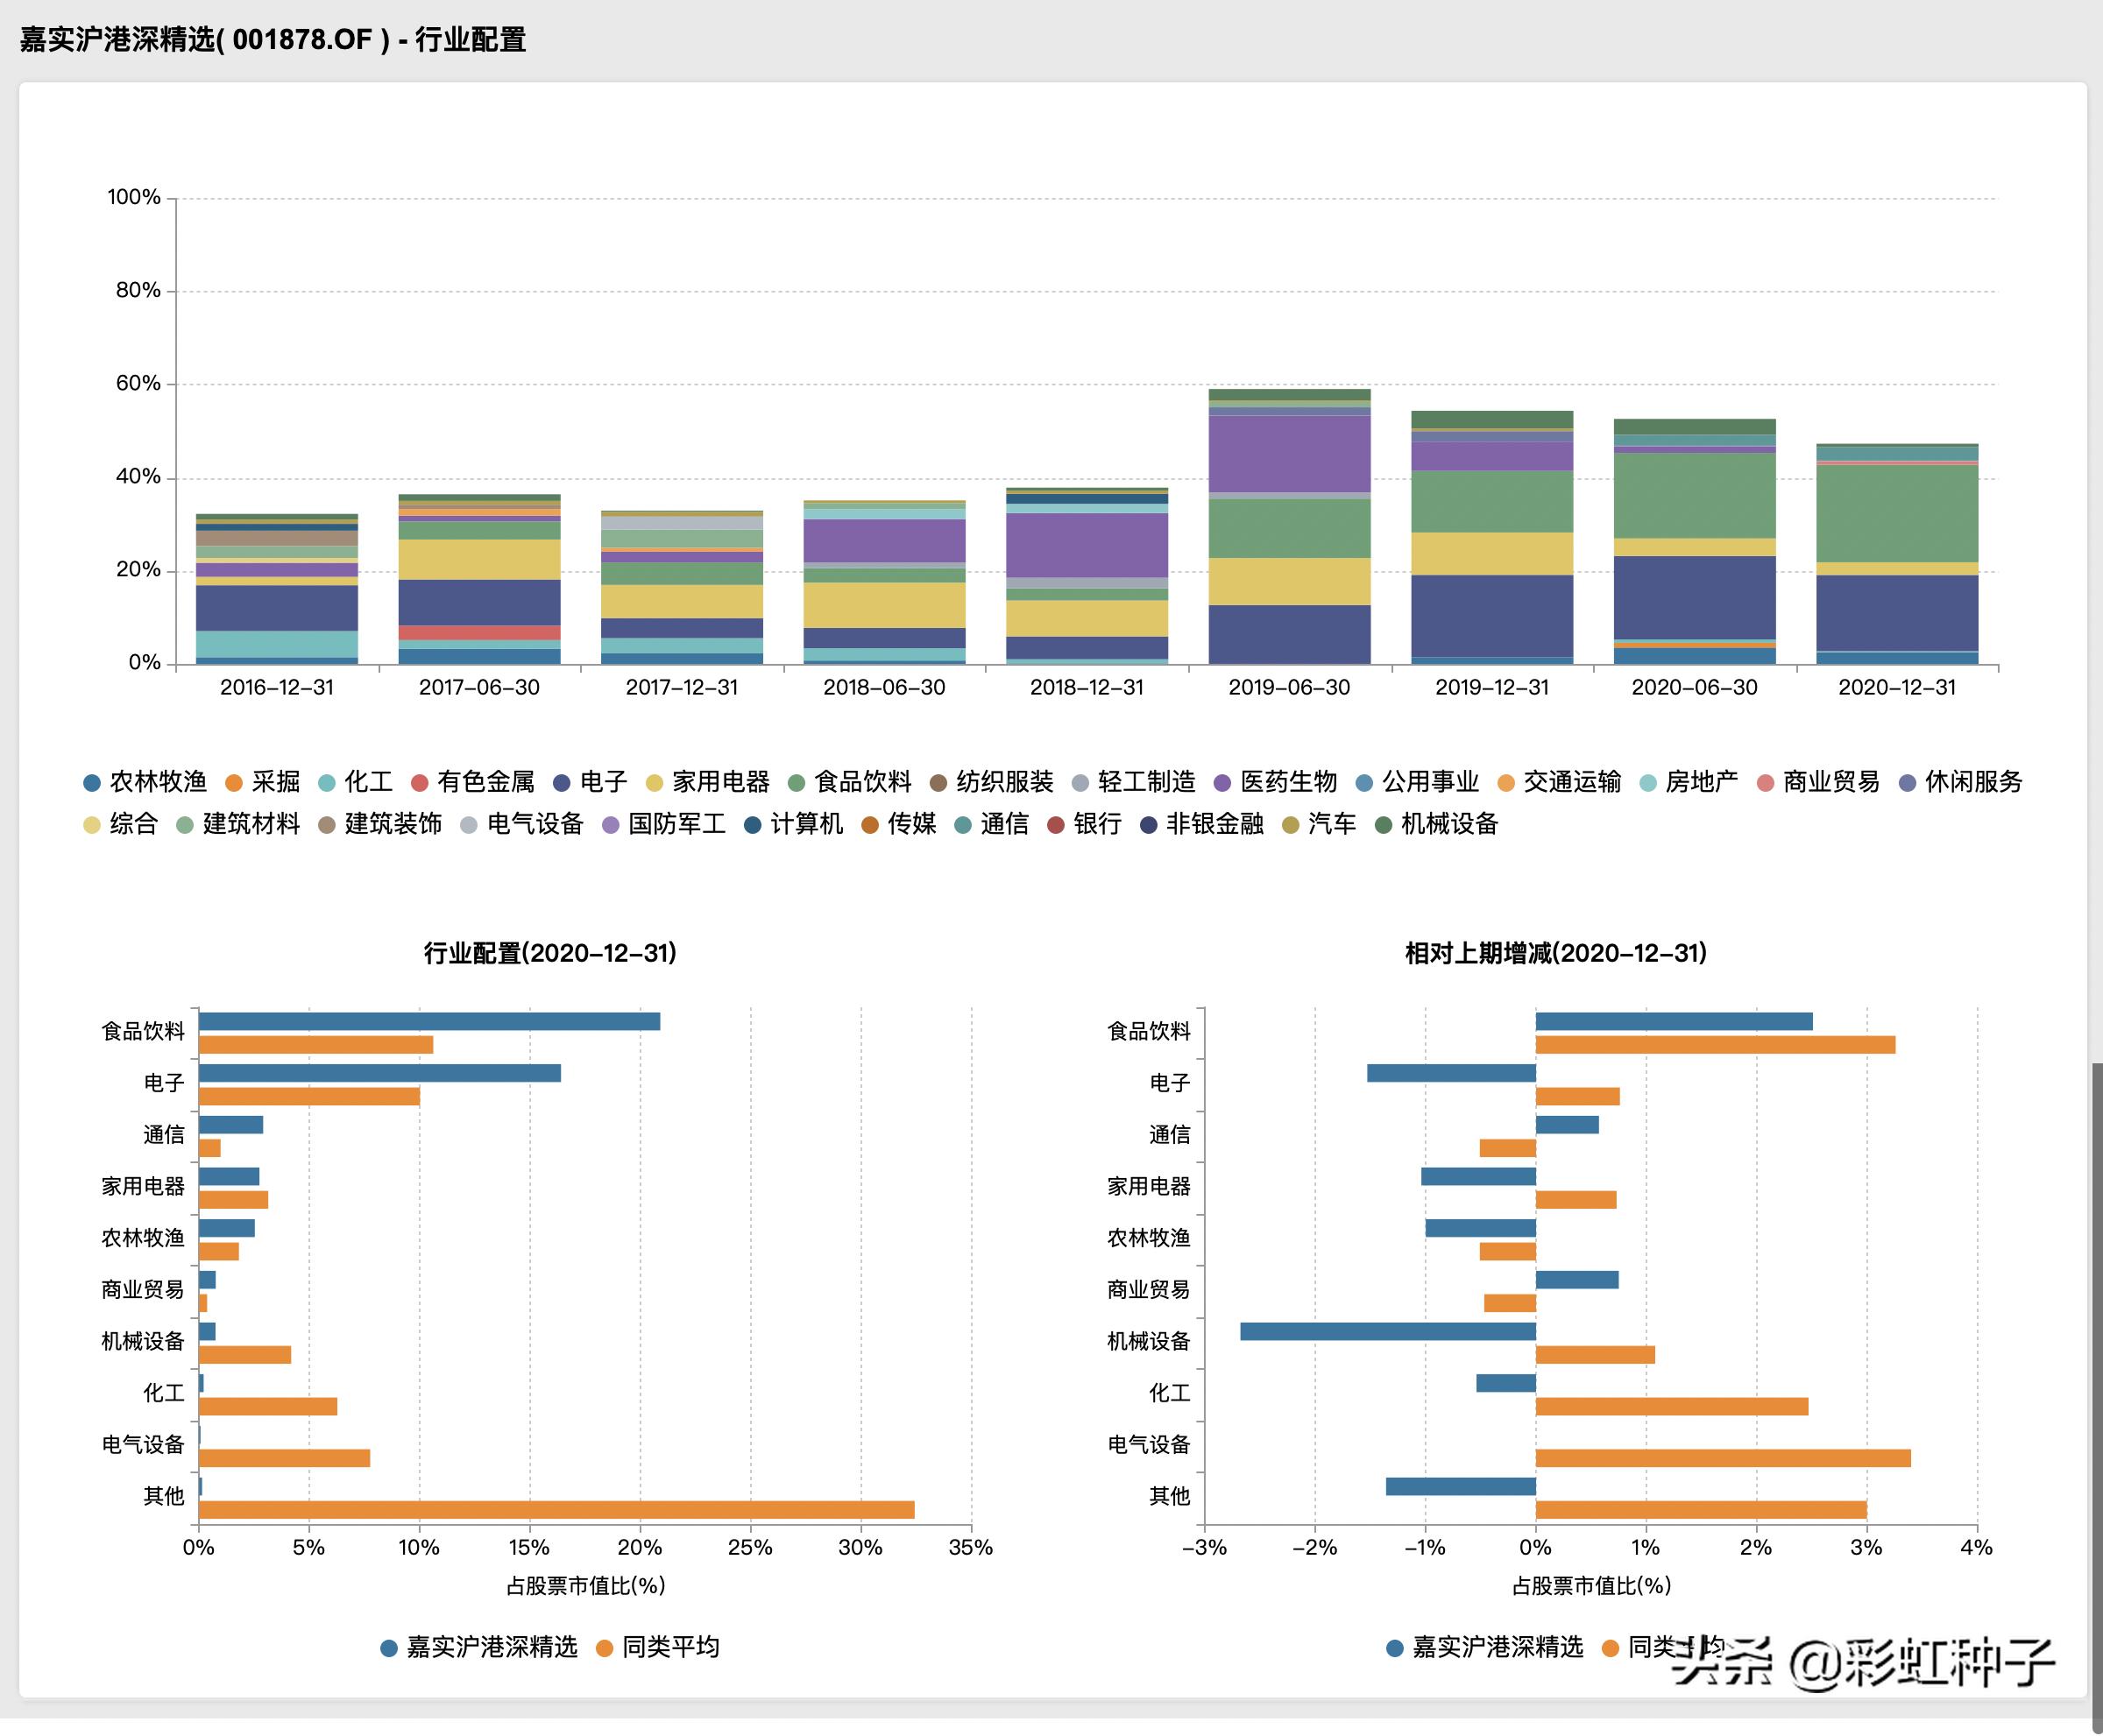Click the 汽车 legend marker
The image size is (2103, 1736).
click(x=1291, y=825)
